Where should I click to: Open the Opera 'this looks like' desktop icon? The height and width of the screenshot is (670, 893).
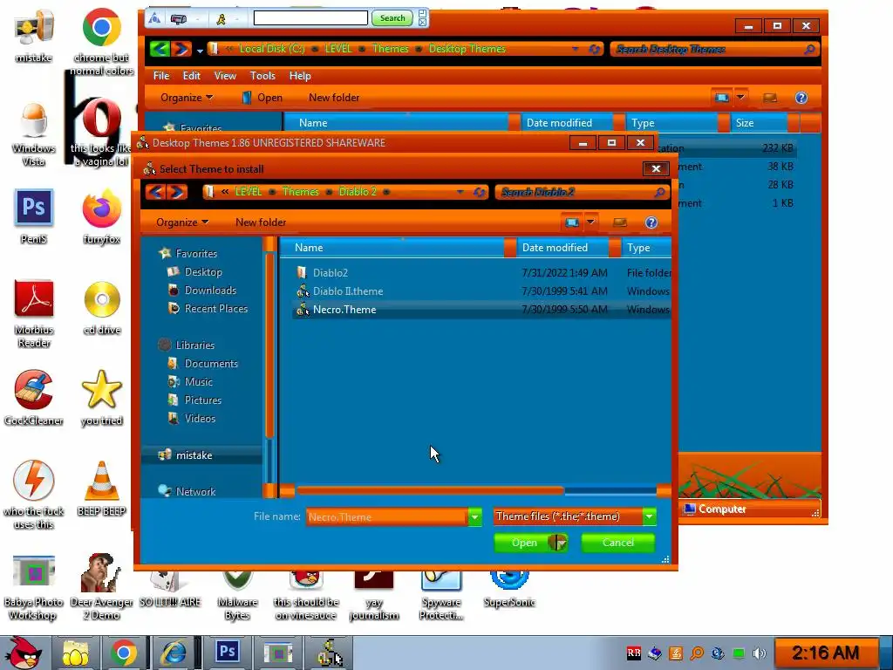point(101,133)
